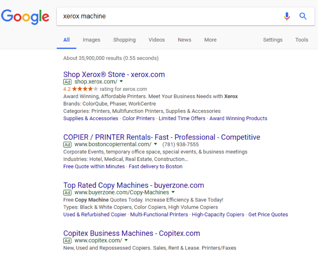318x258 pixels.
Task: Follow the Limited Time Offers sitelink
Action: [182, 118]
